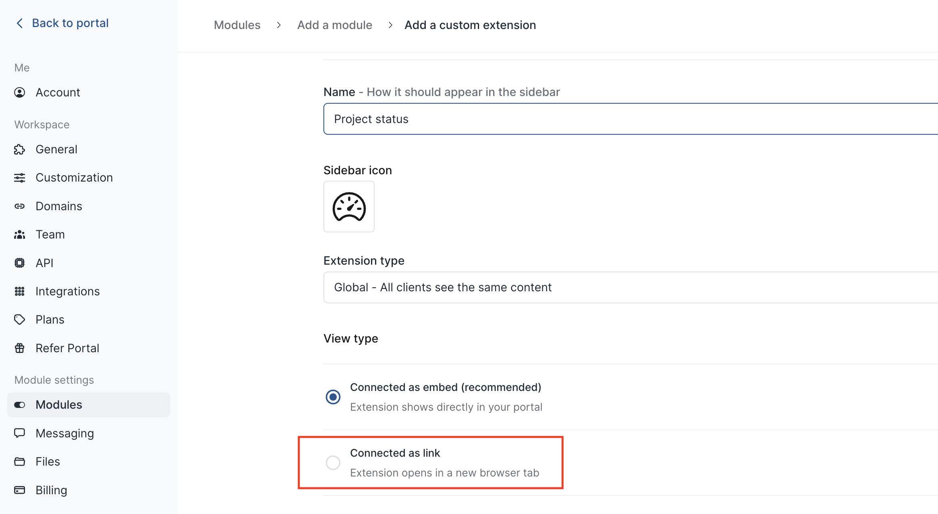The height and width of the screenshot is (514, 938).
Task: Open Plans in sidebar
Action: click(50, 320)
